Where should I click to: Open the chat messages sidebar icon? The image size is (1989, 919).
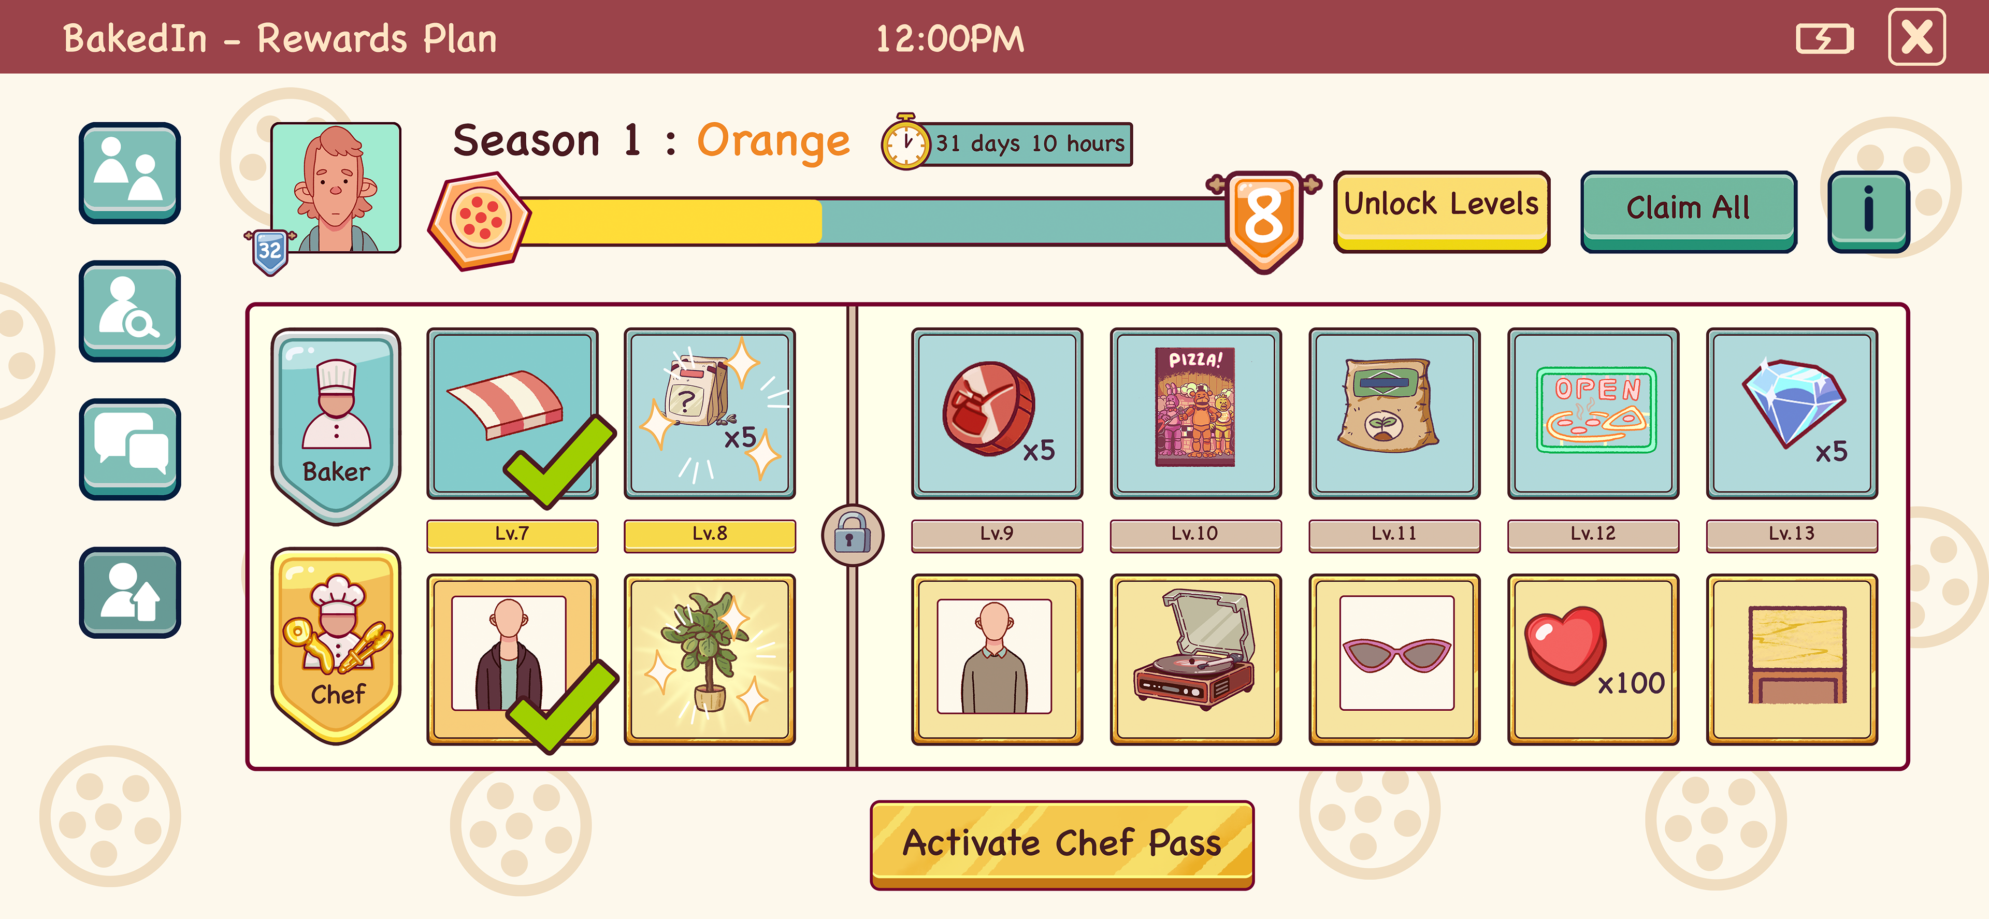point(129,449)
